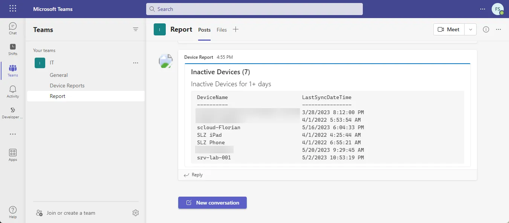
Task: Select the SLZ iPad device row
Action: [x=209, y=135]
